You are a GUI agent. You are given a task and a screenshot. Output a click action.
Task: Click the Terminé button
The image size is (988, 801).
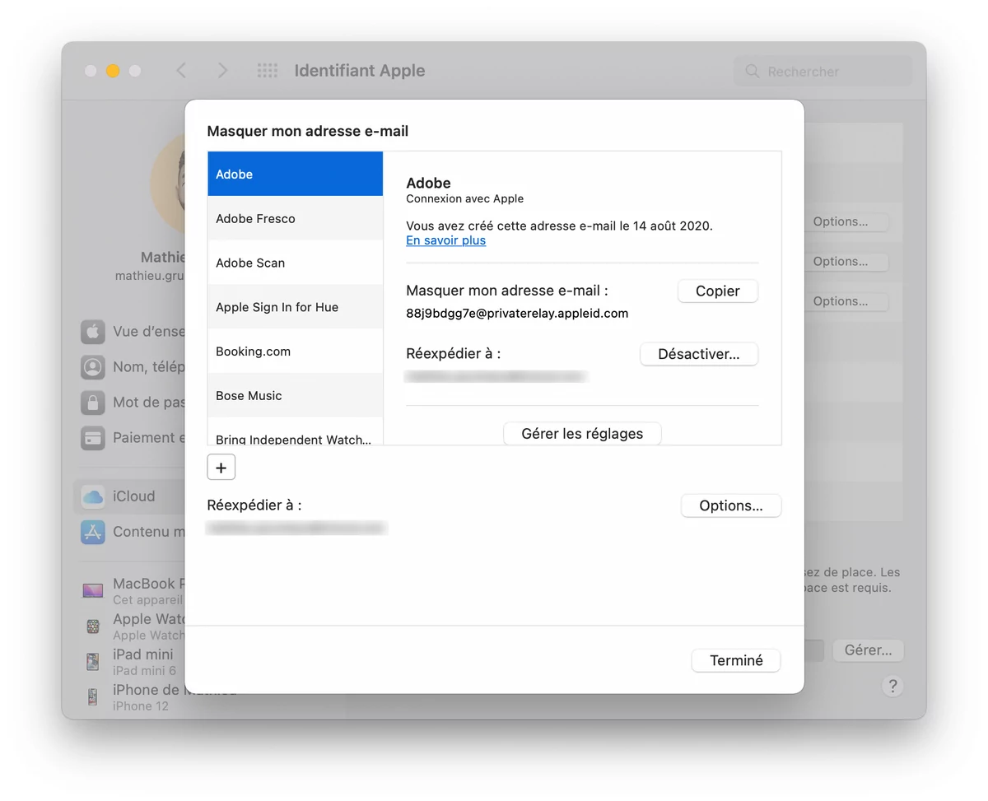tap(736, 660)
